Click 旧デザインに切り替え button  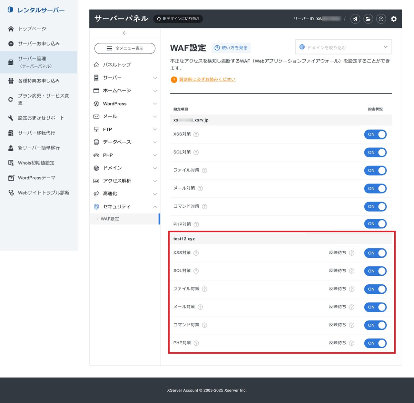click(x=178, y=19)
